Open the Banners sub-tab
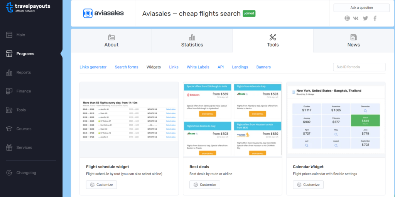 263,67
